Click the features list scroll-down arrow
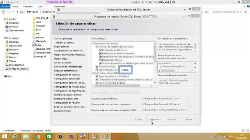The image size is (250, 140). point(155,83)
